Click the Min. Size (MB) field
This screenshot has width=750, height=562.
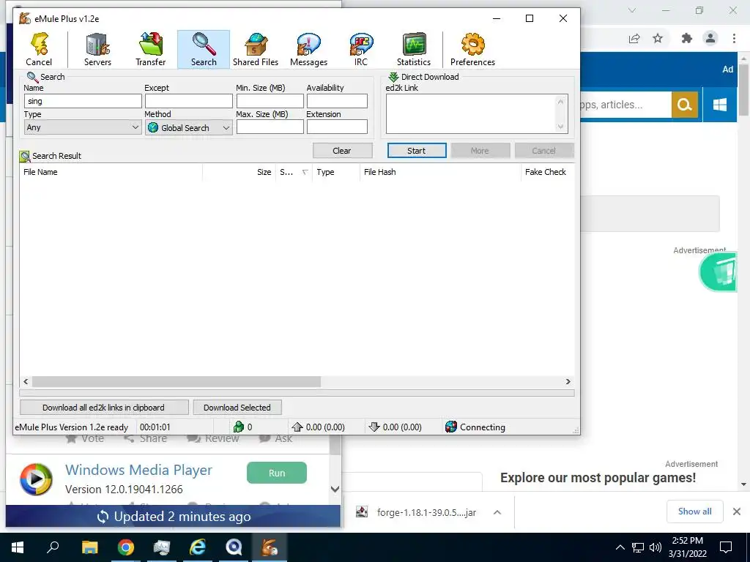tap(270, 101)
